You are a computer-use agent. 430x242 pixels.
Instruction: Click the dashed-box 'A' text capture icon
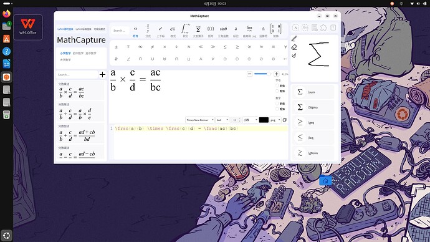pos(295,27)
